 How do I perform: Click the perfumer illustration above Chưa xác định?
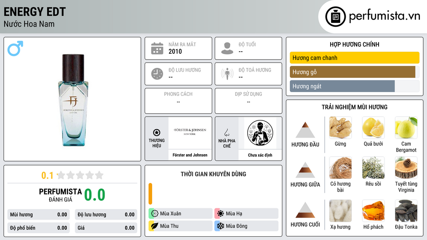click(x=260, y=133)
